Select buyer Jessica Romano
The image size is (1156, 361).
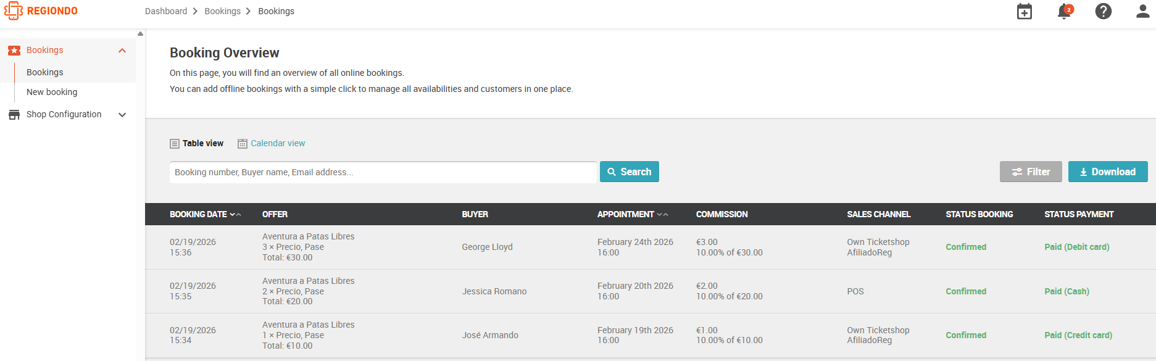tap(494, 291)
